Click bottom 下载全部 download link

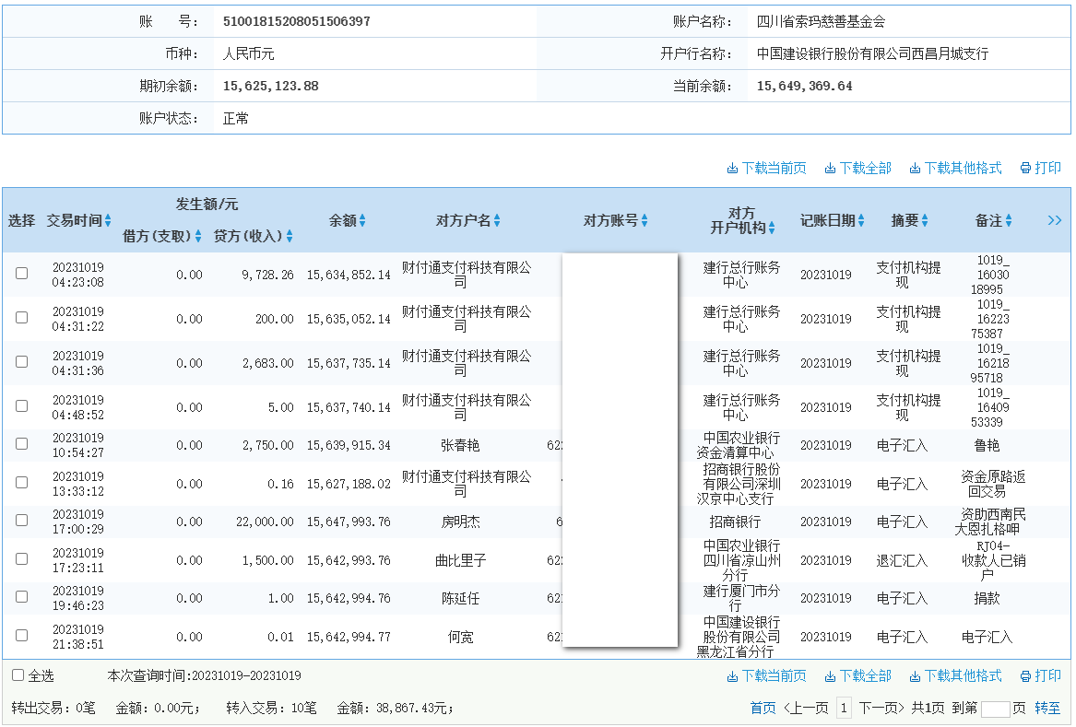pyautogui.click(x=857, y=676)
